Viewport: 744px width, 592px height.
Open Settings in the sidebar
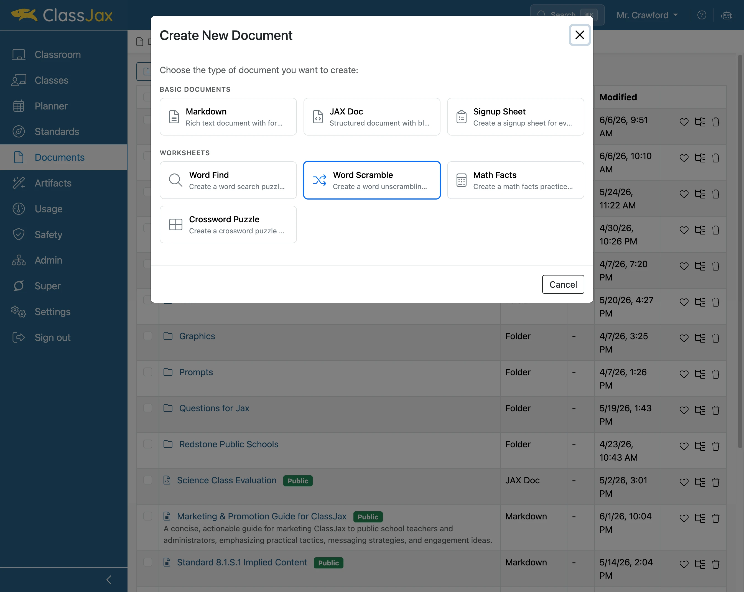(63, 312)
